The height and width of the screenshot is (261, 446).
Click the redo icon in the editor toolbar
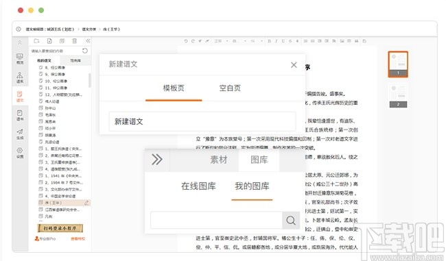[193, 41]
